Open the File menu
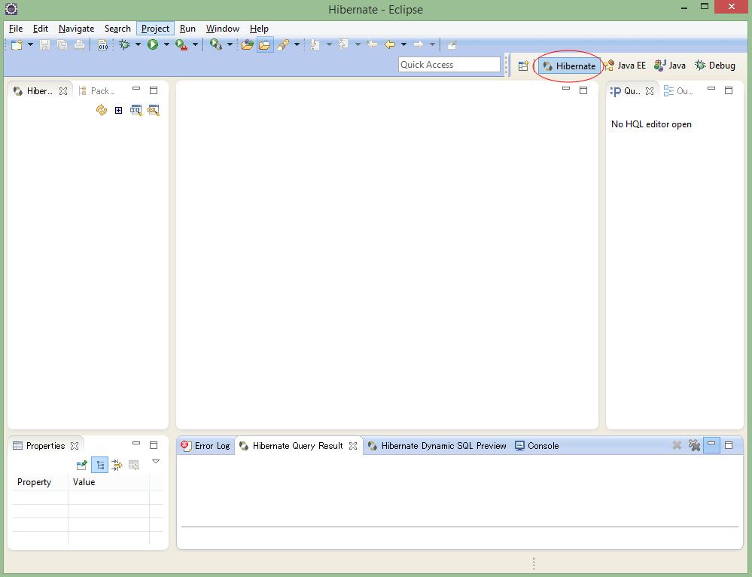Screen dimensions: 752x577 [16, 29]
